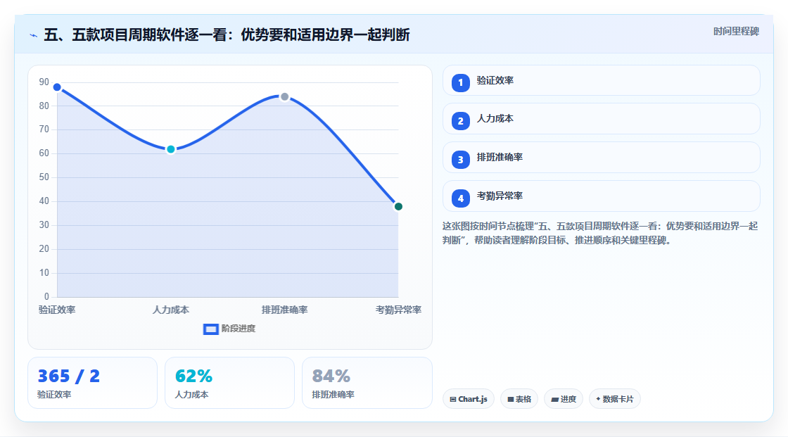788x437 pixels.
Task: Click the 阶段进度 legend label
Action: click(x=239, y=329)
